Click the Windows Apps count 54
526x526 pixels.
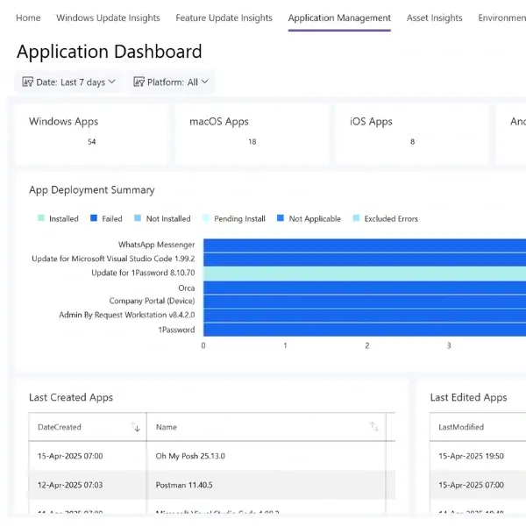(x=91, y=141)
